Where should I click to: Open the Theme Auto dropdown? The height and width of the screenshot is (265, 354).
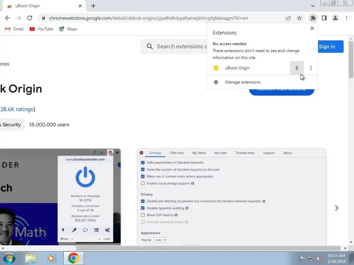pos(160,240)
